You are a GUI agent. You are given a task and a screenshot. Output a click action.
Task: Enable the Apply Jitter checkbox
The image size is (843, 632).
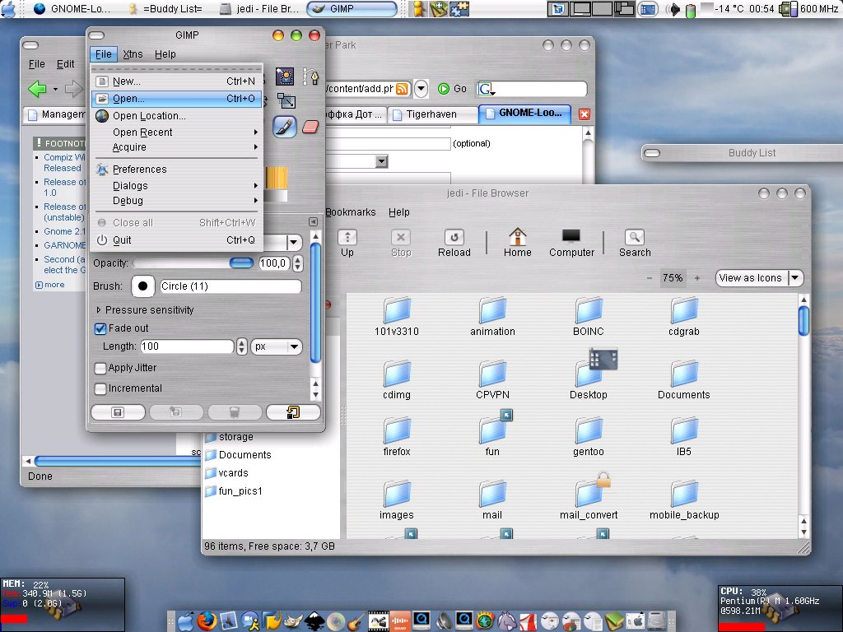[x=100, y=368]
